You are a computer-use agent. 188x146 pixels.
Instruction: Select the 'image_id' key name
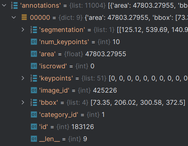[x=54, y=91]
